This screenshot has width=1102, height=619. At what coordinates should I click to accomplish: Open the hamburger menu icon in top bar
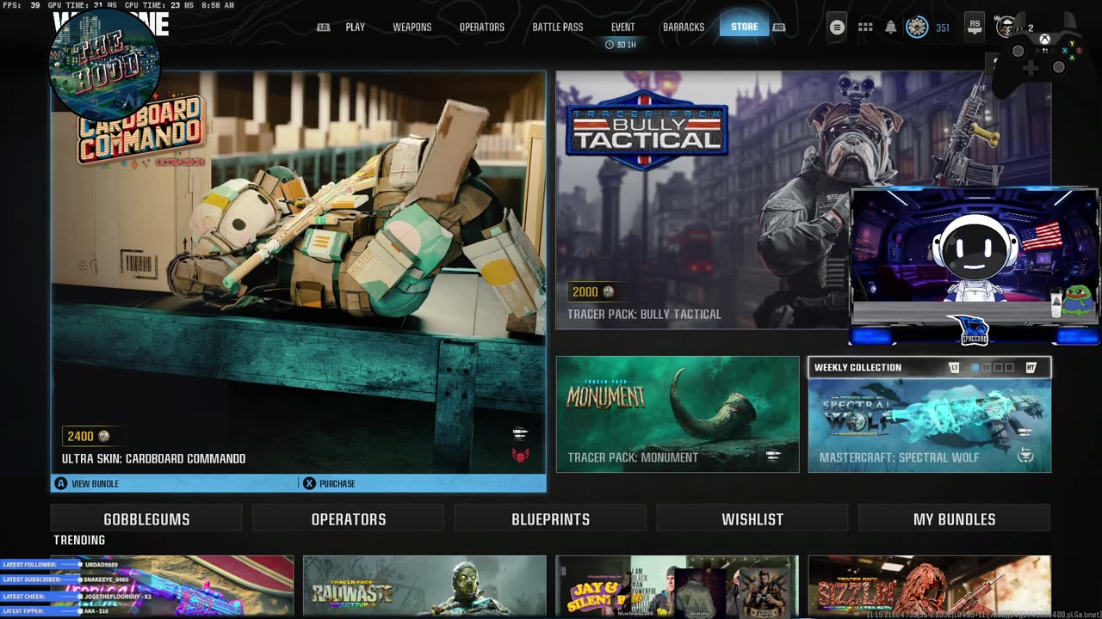[x=837, y=28]
